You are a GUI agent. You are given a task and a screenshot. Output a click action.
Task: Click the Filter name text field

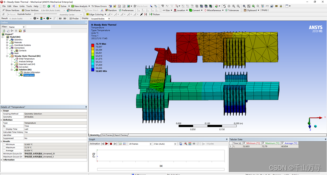pos(39,27)
